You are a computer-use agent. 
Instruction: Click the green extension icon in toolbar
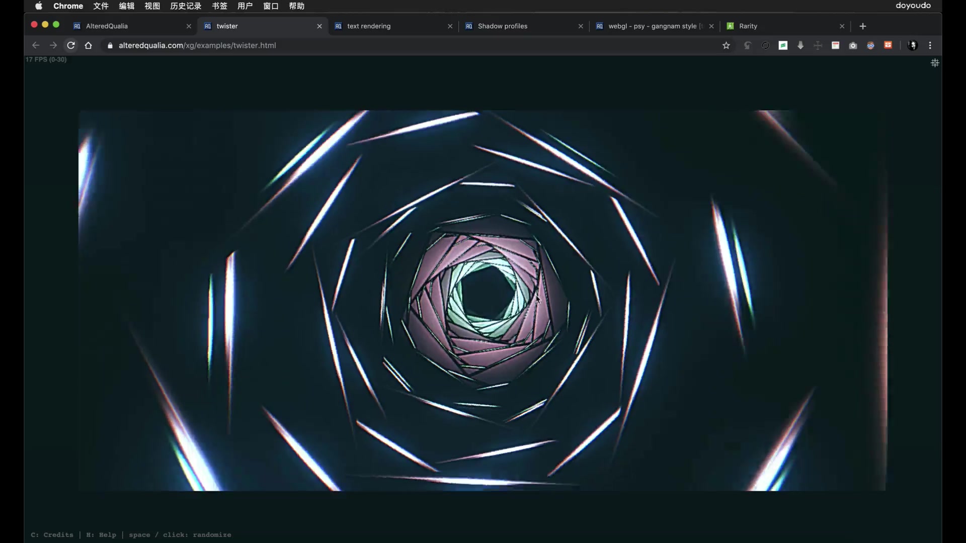(783, 46)
